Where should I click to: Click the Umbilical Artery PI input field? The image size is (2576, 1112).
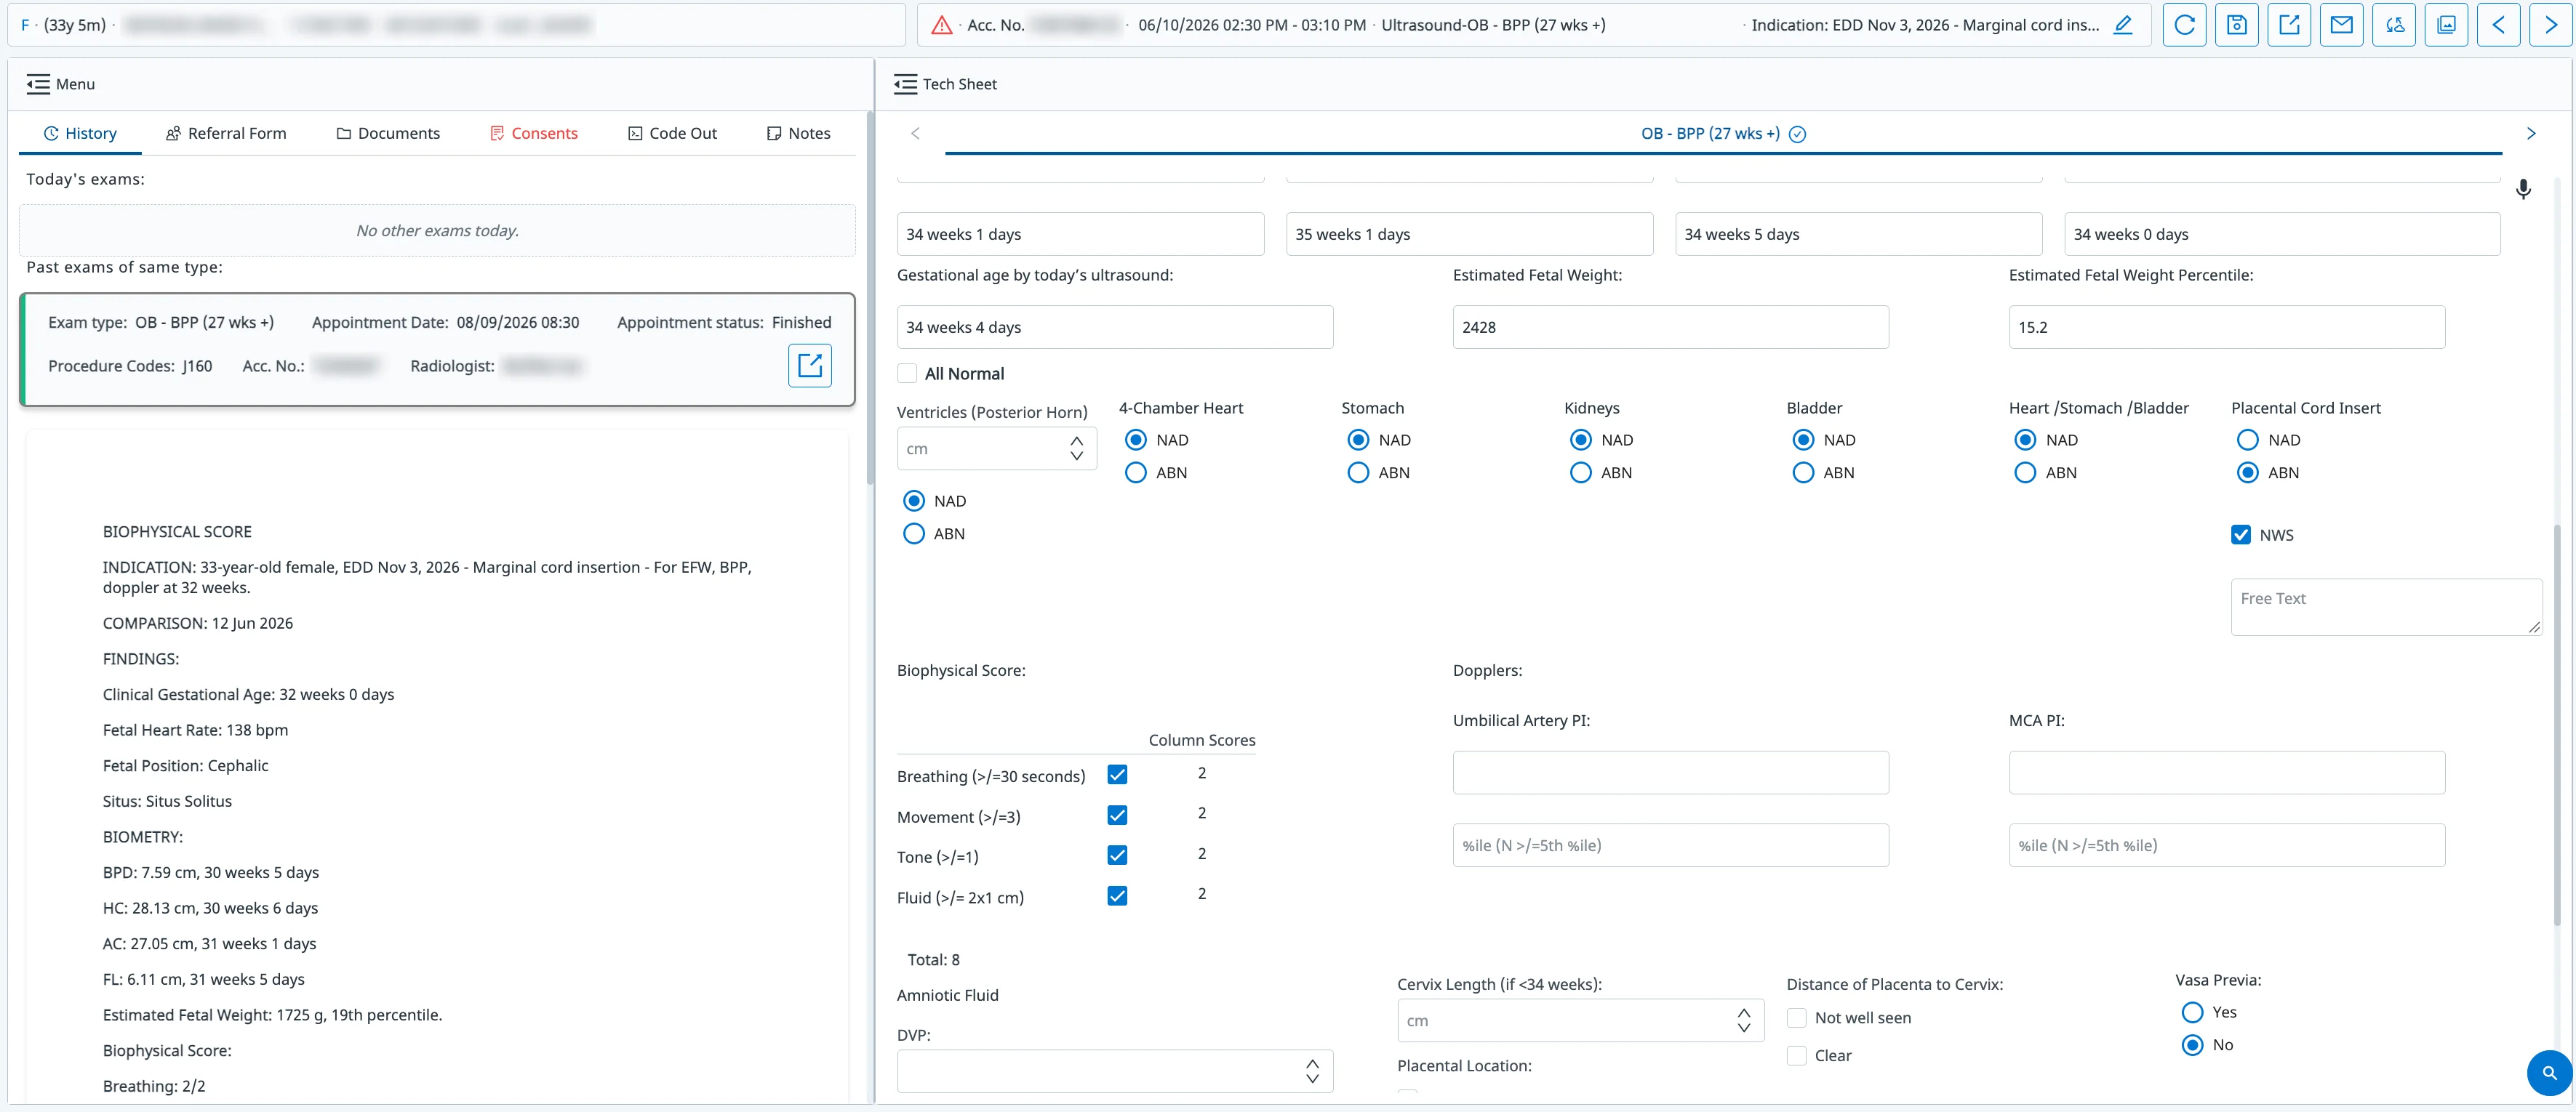coord(1670,773)
